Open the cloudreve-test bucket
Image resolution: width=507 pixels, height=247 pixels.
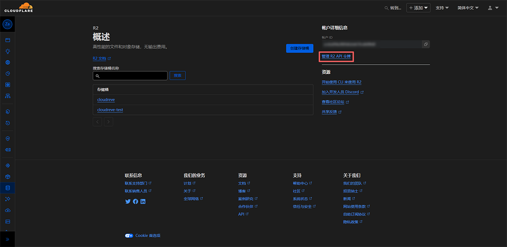tap(110, 110)
